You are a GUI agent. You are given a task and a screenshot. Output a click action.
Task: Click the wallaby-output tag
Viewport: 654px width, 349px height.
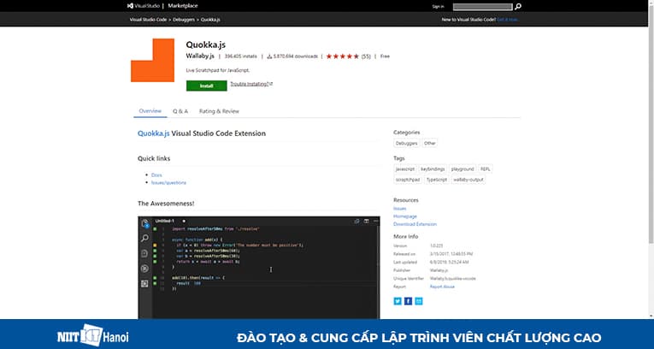coord(468,180)
